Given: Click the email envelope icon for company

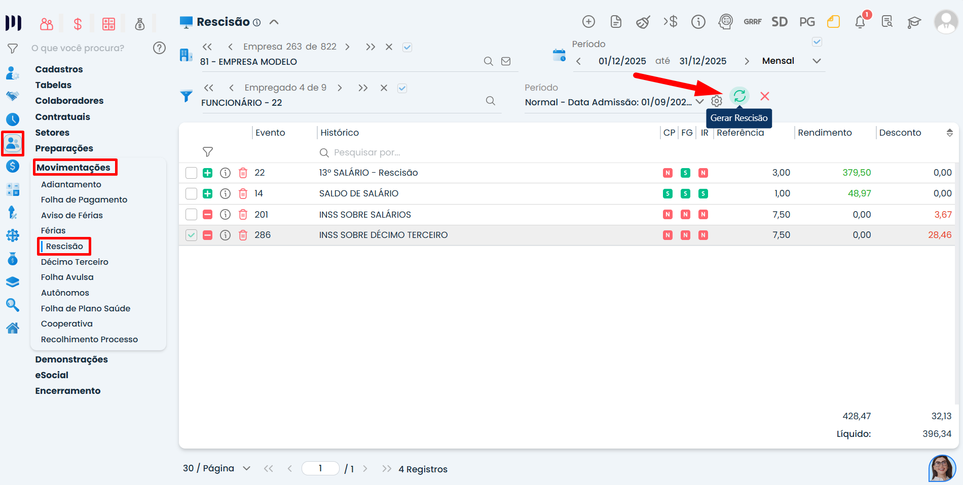Looking at the screenshot, I should pyautogui.click(x=506, y=61).
